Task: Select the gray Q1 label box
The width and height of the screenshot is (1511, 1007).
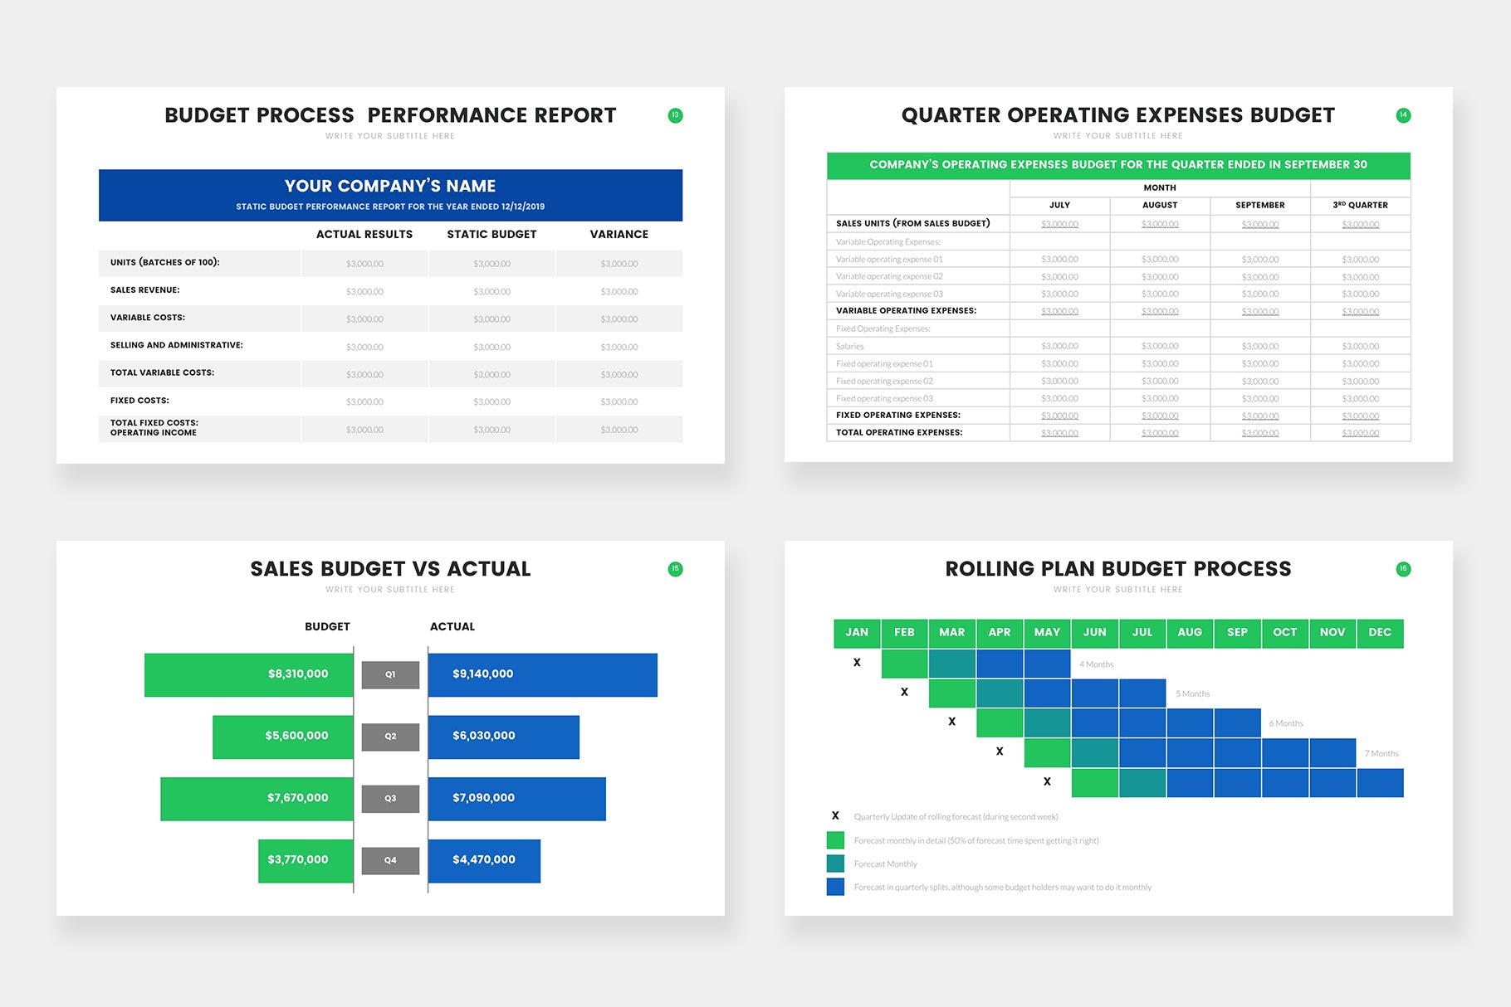Action: pyautogui.click(x=390, y=674)
